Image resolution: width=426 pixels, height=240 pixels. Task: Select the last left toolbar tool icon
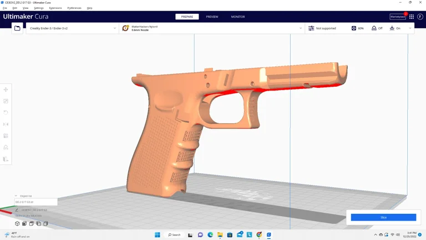pyautogui.click(x=6, y=159)
